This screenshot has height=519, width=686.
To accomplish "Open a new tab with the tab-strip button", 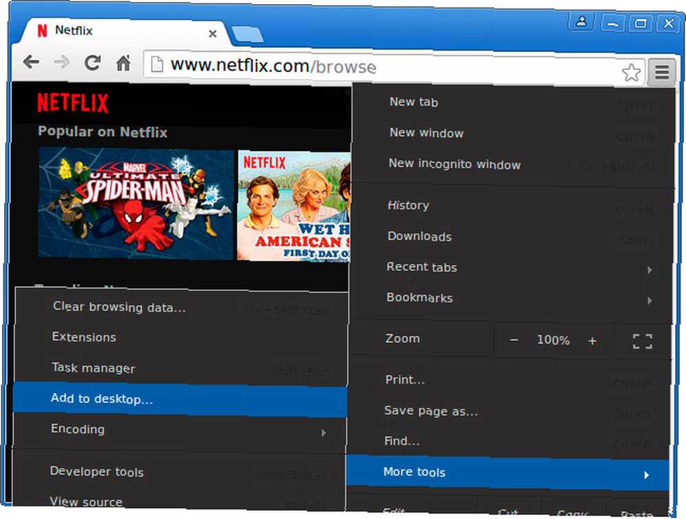I will [x=248, y=35].
